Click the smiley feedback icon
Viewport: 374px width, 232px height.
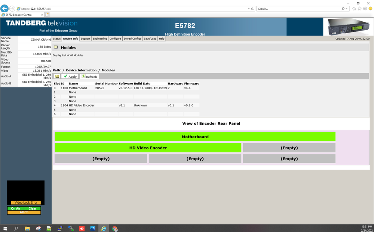coord(370,9)
